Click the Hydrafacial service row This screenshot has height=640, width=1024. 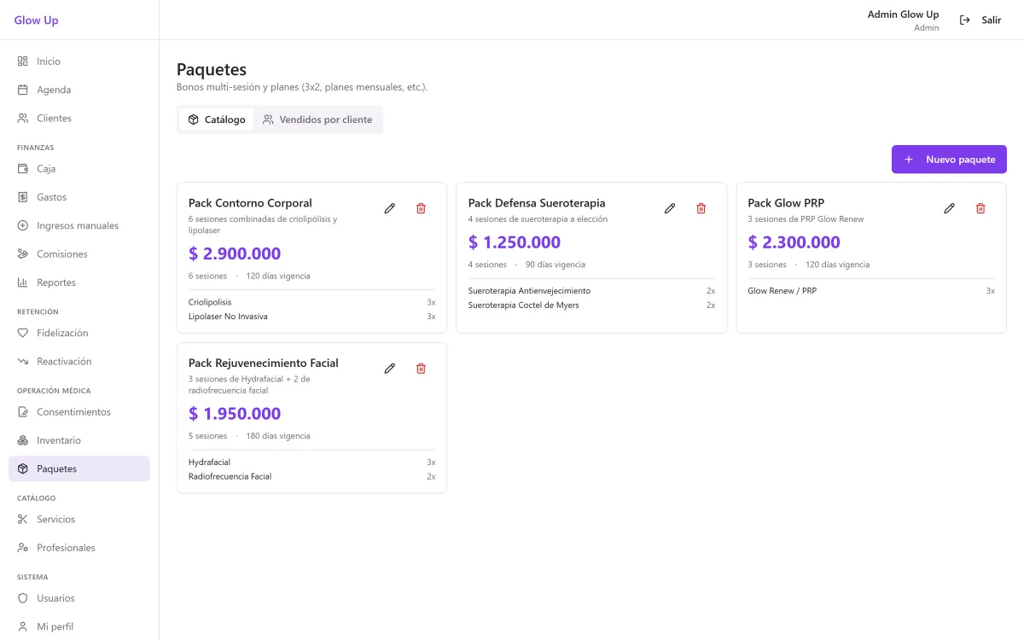(311, 463)
